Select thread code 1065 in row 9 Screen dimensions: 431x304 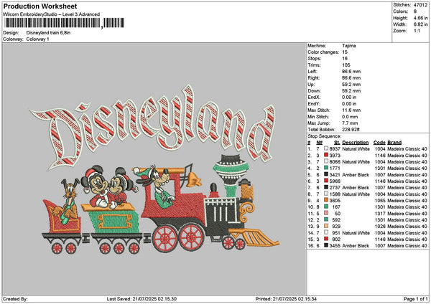tap(380, 201)
